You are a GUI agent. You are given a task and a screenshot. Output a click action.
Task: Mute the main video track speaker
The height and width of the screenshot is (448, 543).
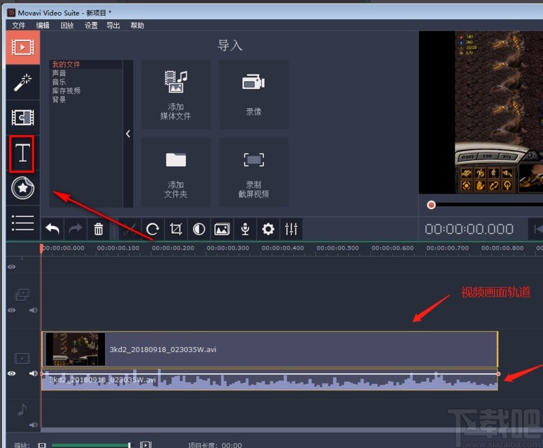point(32,373)
